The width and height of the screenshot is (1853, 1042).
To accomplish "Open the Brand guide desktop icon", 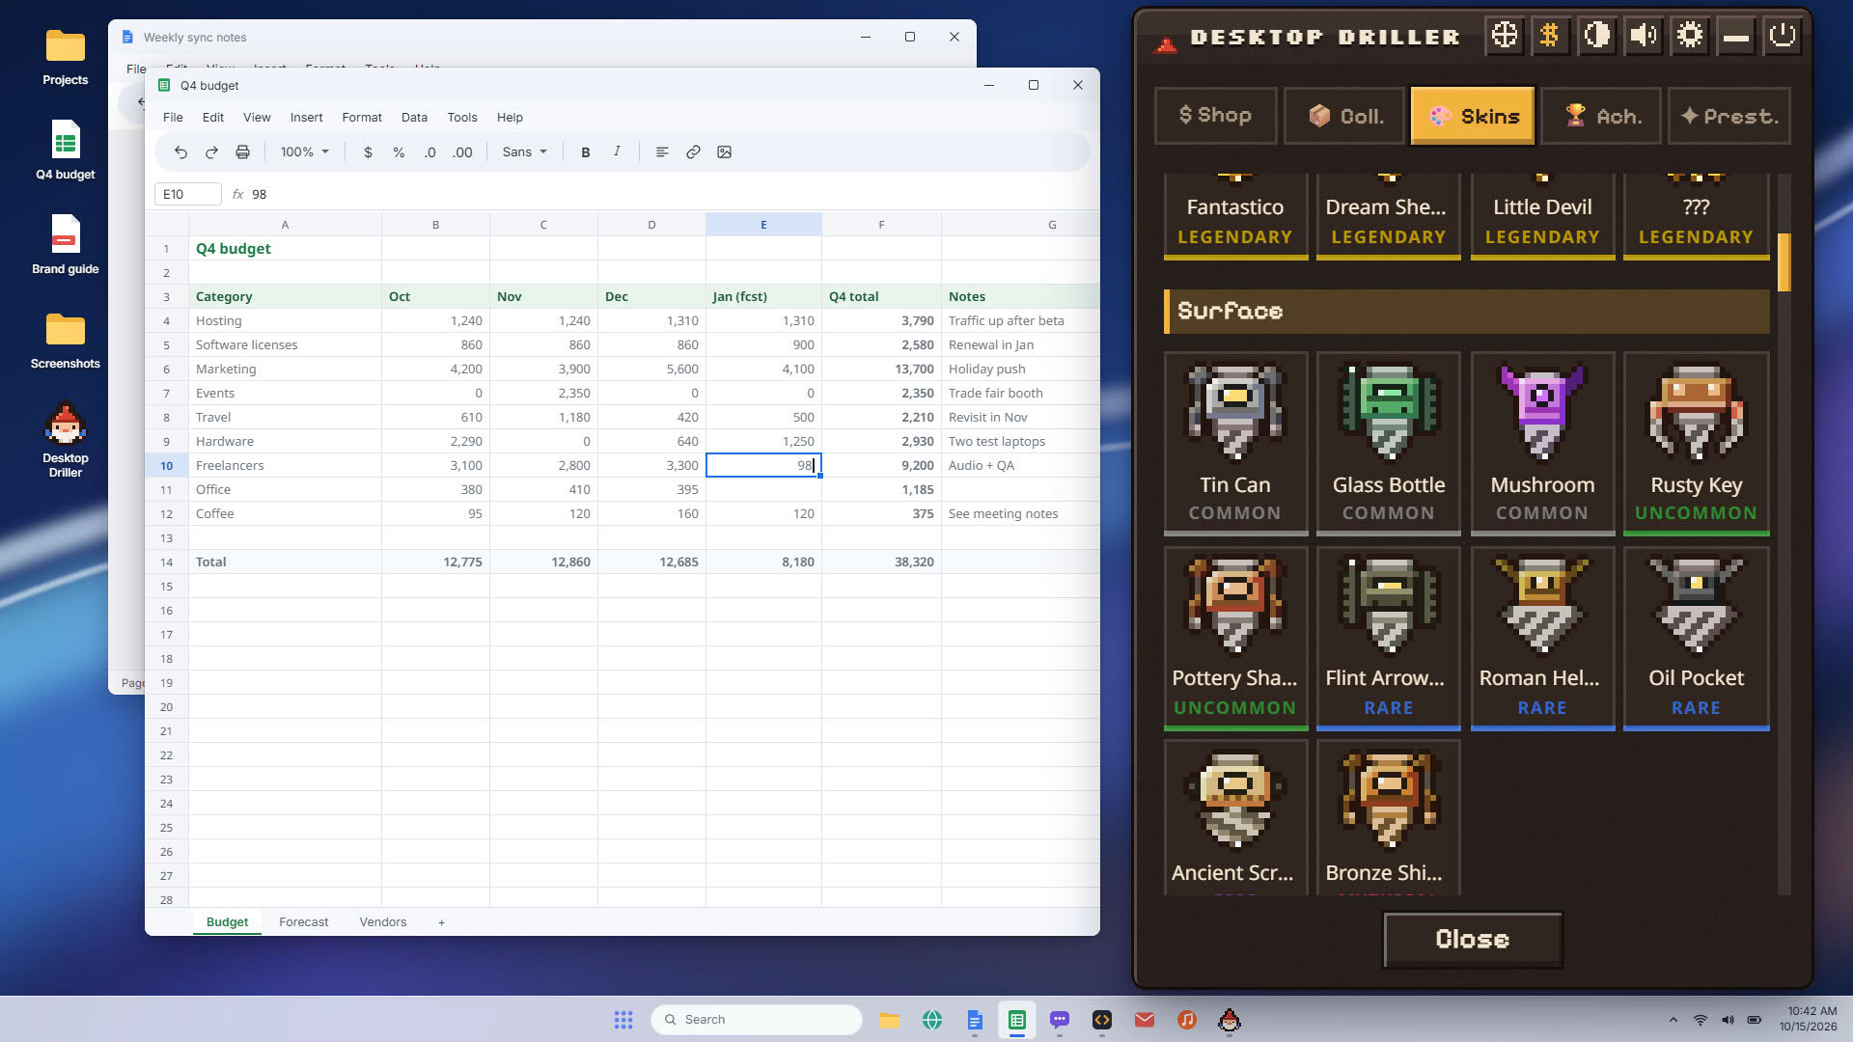I will tap(65, 246).
